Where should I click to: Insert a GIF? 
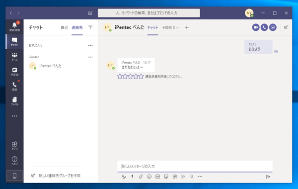click(x=157, y=177)
